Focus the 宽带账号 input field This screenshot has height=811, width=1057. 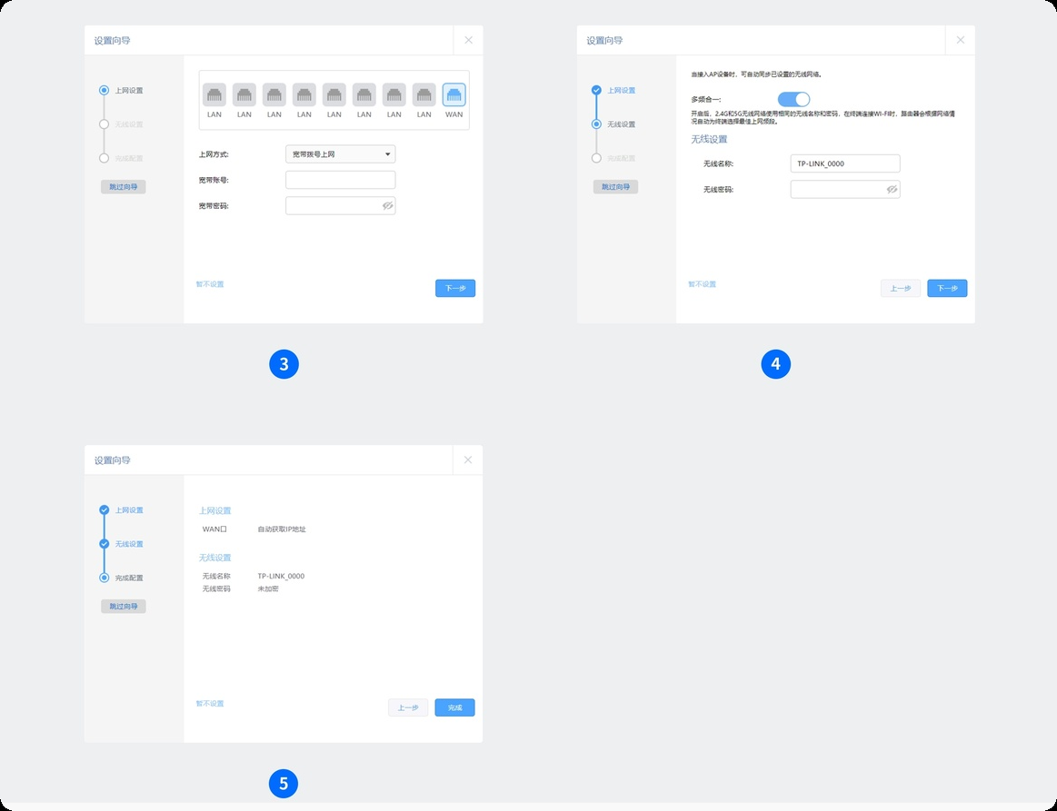[x=340, y=180]
